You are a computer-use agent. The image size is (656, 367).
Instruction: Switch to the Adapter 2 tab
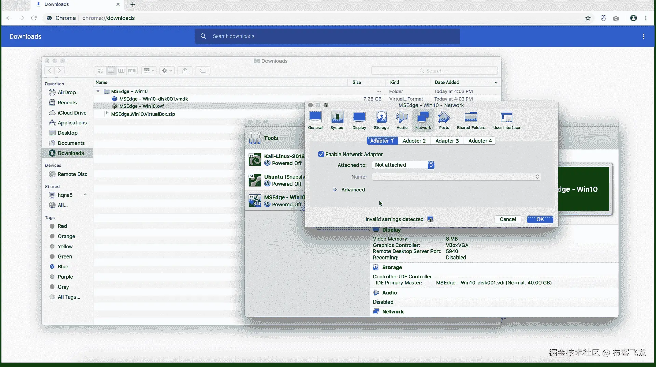coord(414,141)
